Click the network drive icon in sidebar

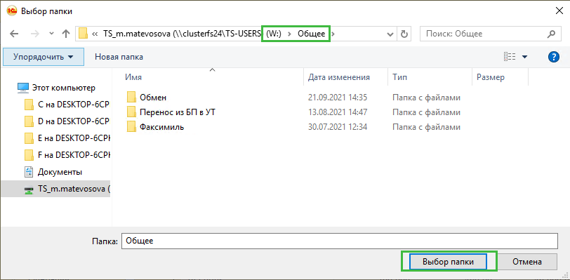(x=28, y=189)
